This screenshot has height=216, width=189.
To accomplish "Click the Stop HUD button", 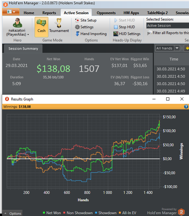I will click(x=124, y=27).
